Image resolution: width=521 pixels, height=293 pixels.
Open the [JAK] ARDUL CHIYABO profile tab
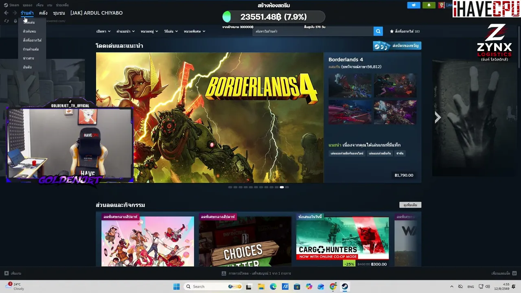[x=96, y=13]
